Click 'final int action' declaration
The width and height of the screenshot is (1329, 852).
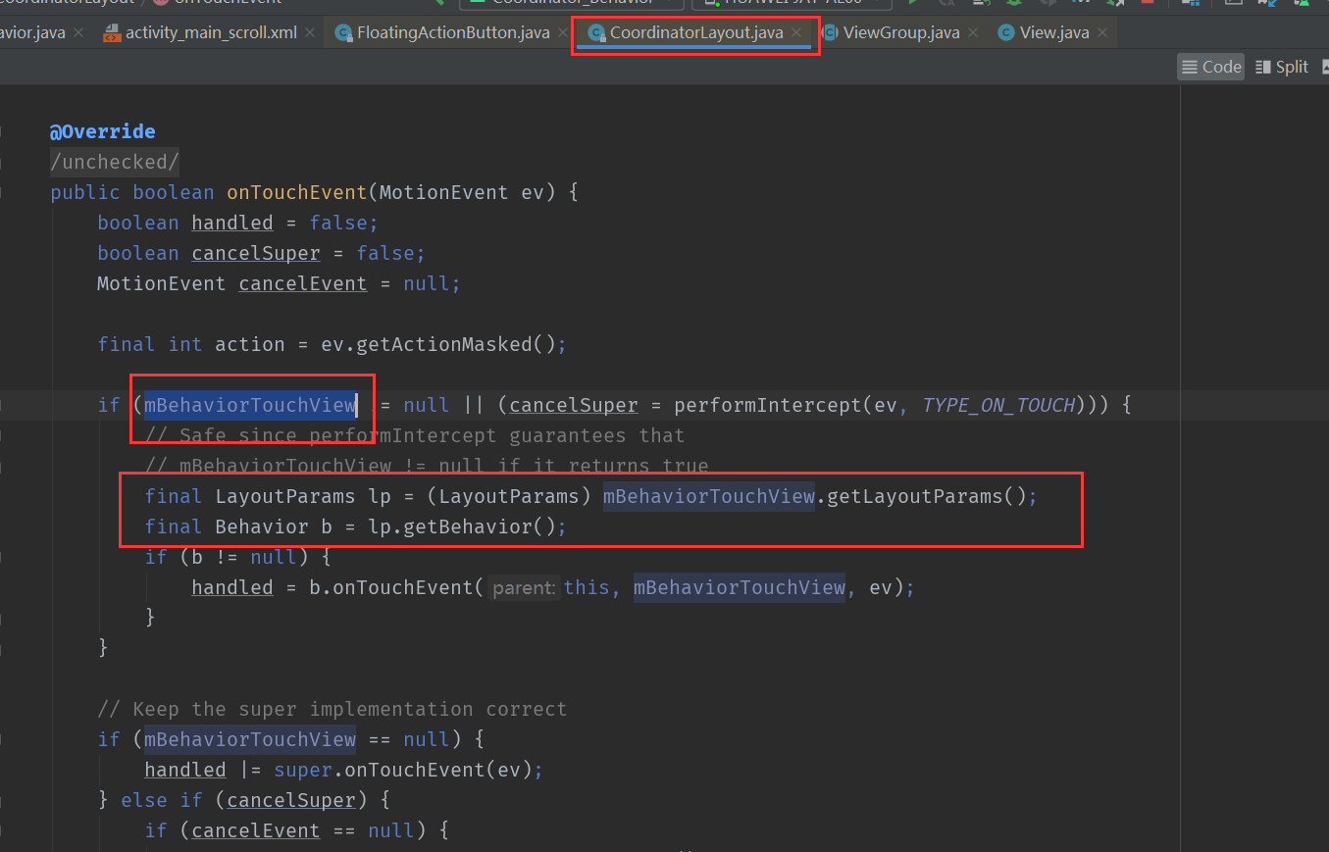(x=190, y=344)
